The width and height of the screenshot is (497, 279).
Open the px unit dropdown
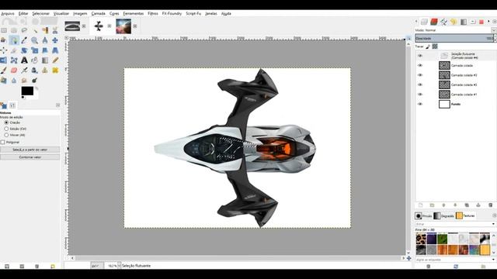click(x=96, y=266)
